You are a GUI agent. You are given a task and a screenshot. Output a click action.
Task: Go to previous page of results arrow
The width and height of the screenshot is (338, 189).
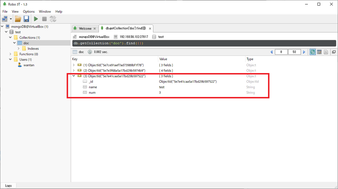272,52
